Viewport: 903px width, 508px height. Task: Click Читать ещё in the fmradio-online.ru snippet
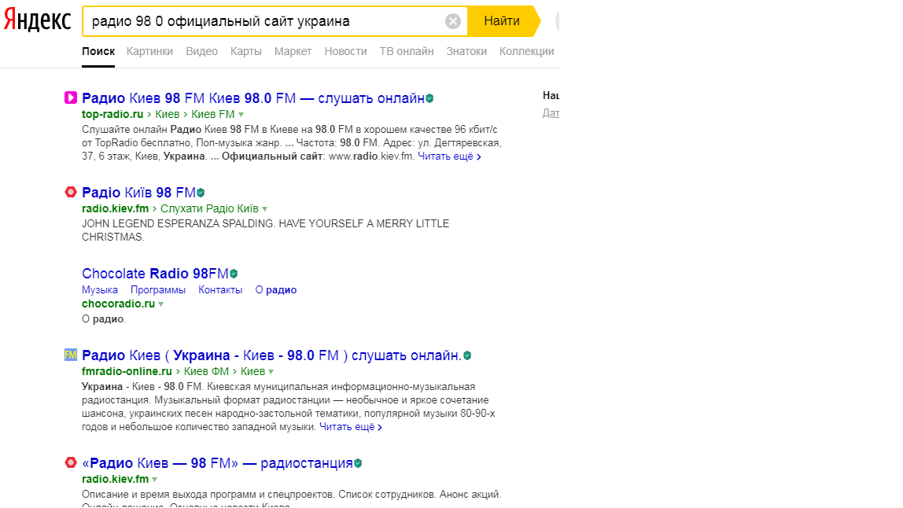point(351,427)
